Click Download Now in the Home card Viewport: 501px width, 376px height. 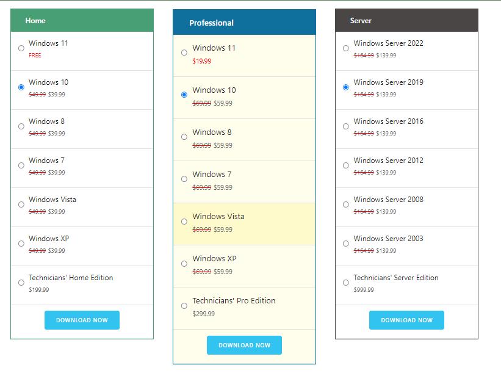[82, 320]
